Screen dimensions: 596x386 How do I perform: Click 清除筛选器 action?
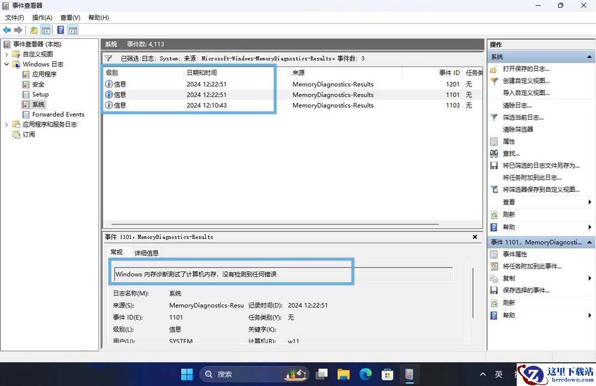518,129
